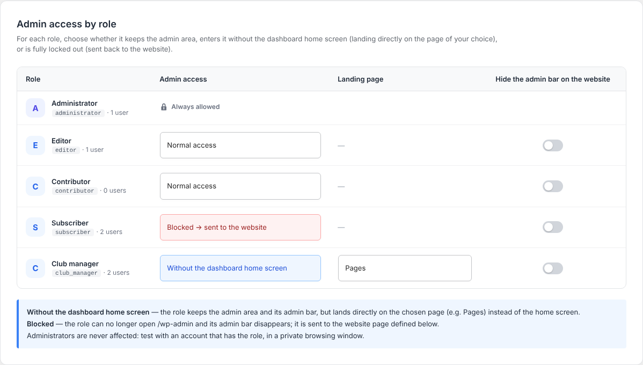Viewport: 643px width, 365px height.
Task: Click 'Hide the admin bar on the website' header
Action: 552,79
